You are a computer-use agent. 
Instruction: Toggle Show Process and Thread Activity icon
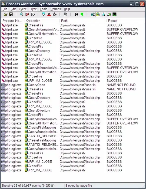pos(109,15)
